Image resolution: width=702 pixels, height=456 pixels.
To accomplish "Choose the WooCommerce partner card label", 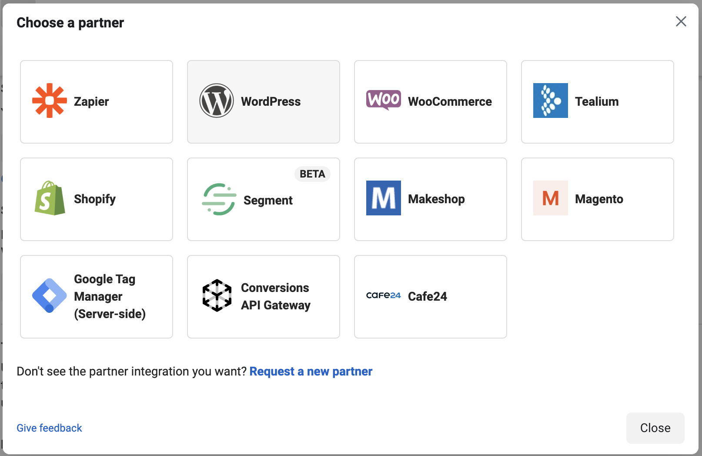I will pyautogui.click(x=450, y=101).
